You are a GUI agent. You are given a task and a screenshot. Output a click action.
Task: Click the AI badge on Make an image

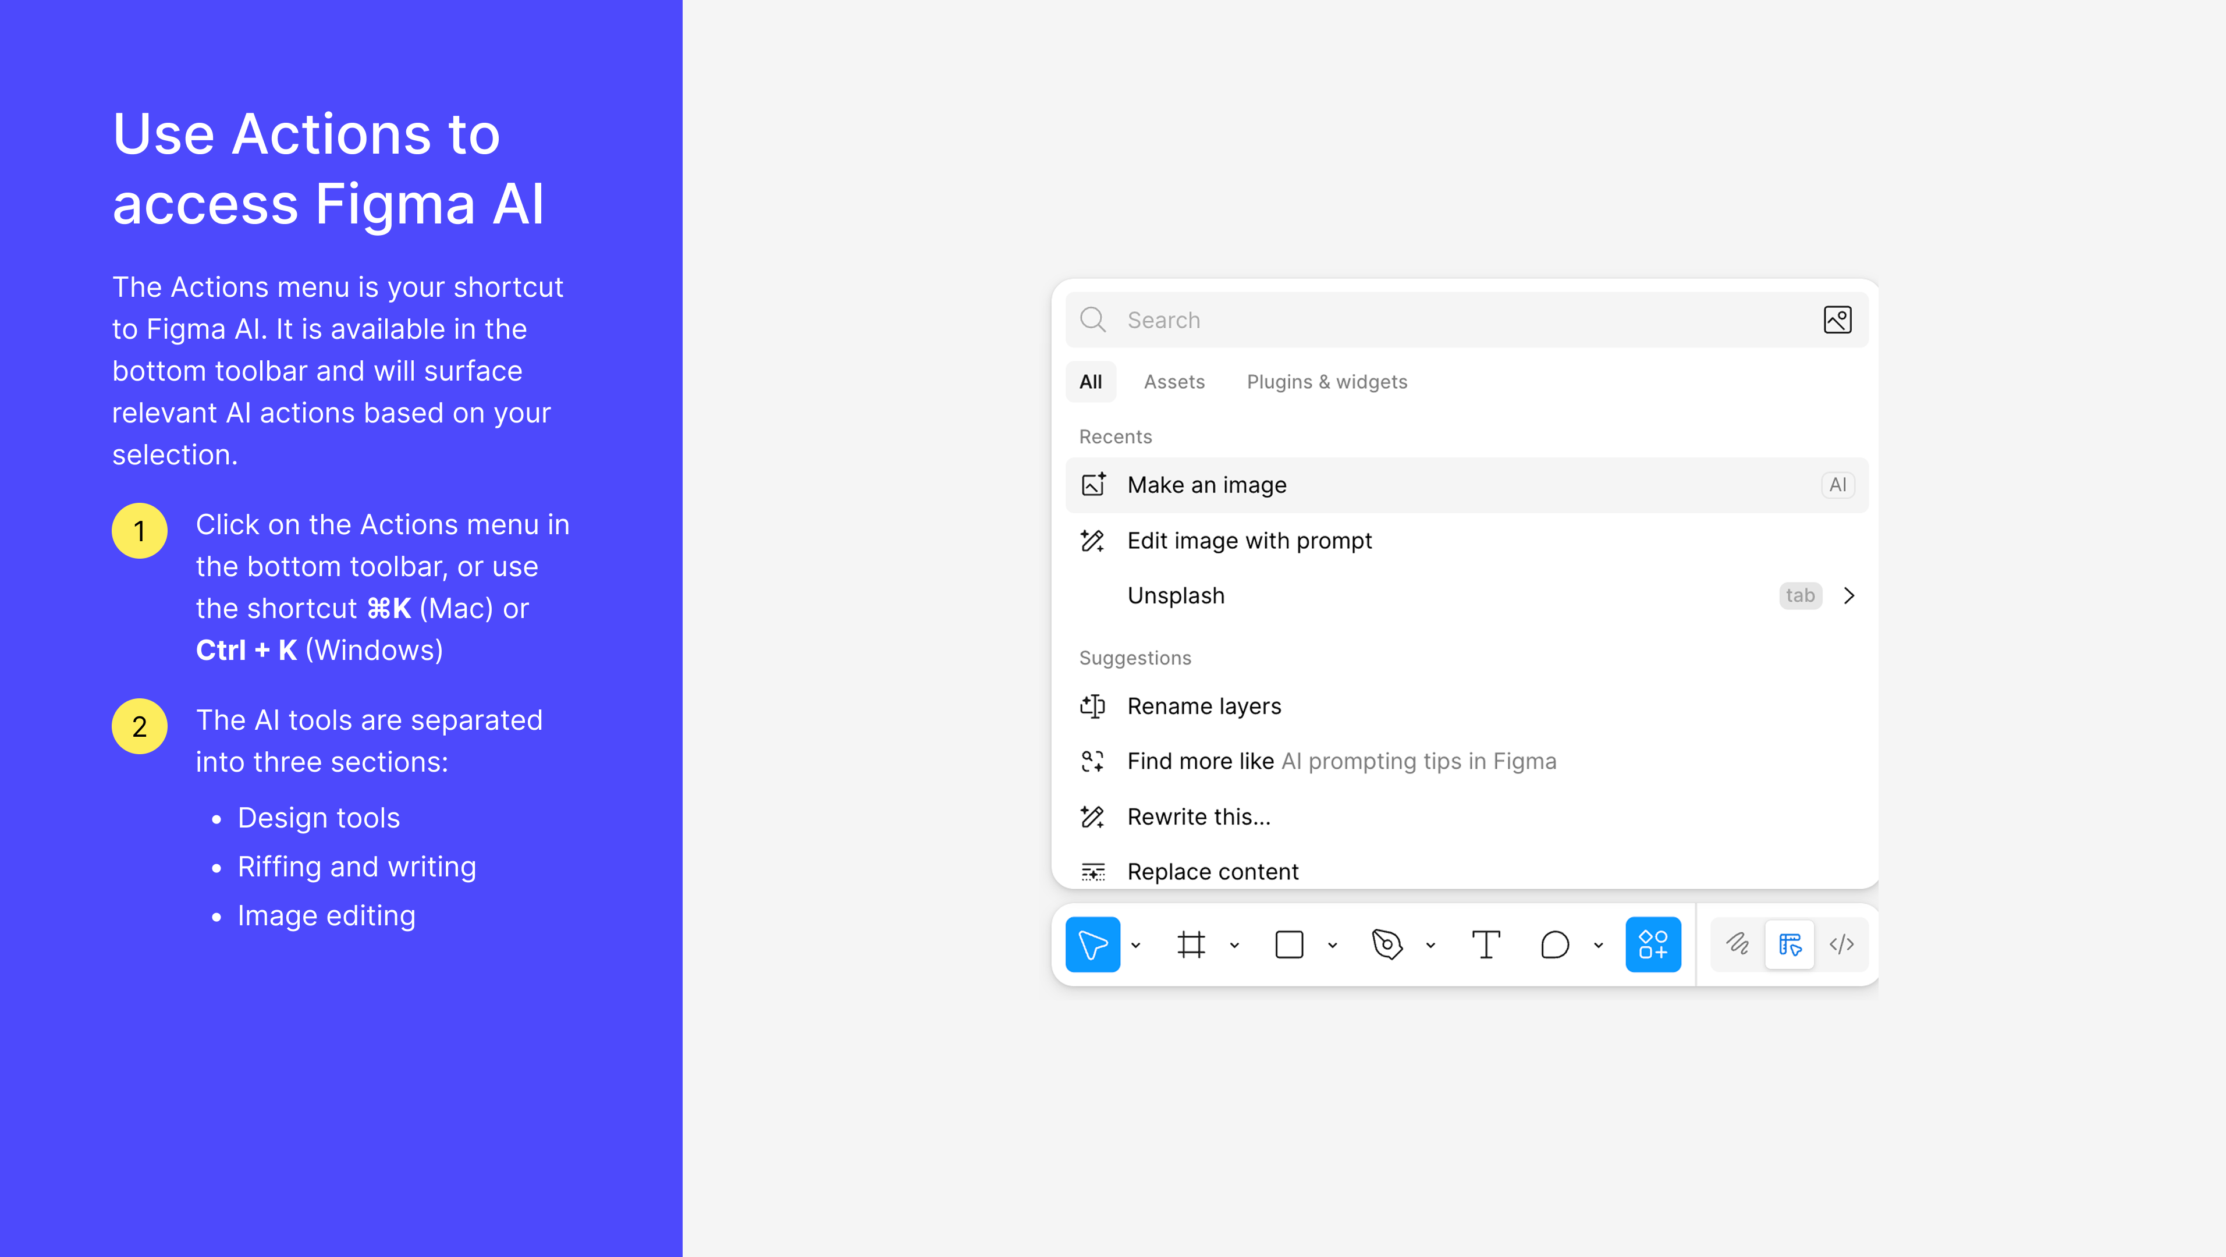(x=1837, y=485)
